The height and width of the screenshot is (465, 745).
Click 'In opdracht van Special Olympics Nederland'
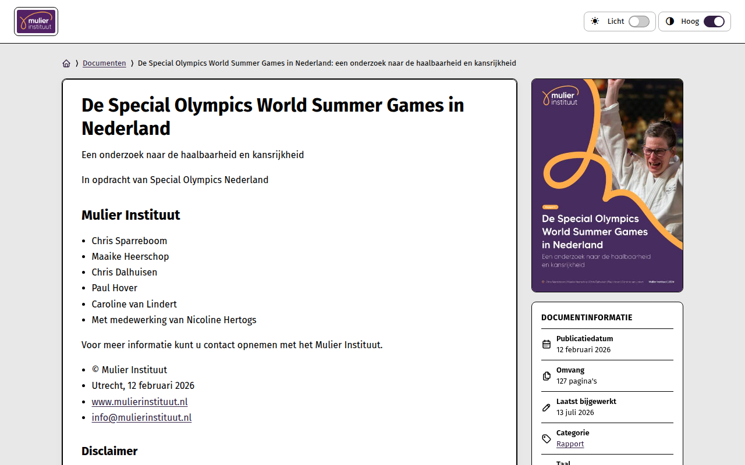pos(175,180)
